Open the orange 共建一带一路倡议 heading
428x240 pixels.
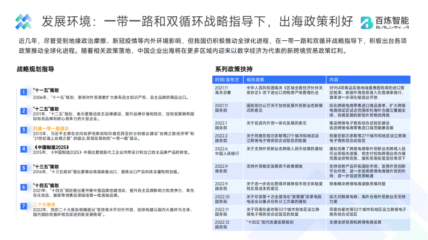click(x=51, y=128)
